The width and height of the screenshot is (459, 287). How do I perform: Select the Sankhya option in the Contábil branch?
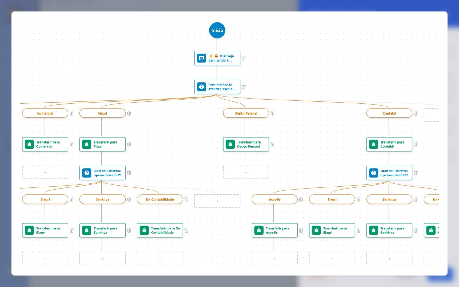click(x=389, y=199)
